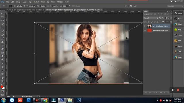Select the Type tool

click(x=3, y=67)
